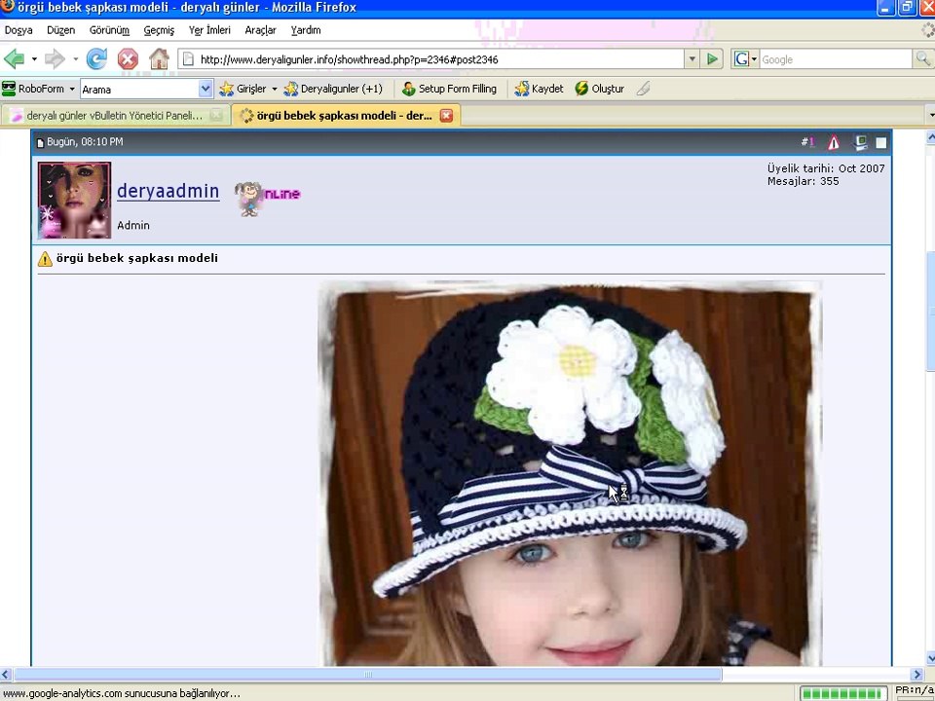Open the Görünüm menu
The width and height of the screenshot is (935, 701).
coord(109,30)
